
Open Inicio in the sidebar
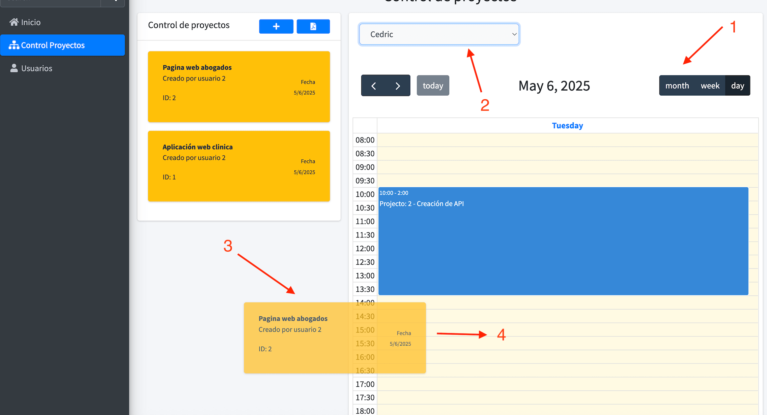30,22
